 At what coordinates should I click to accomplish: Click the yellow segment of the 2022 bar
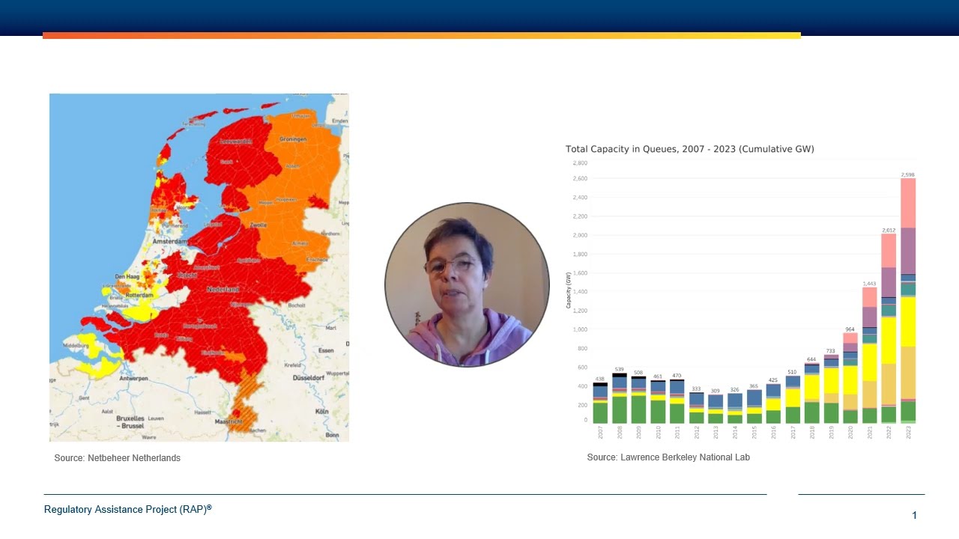click(889, 341)
